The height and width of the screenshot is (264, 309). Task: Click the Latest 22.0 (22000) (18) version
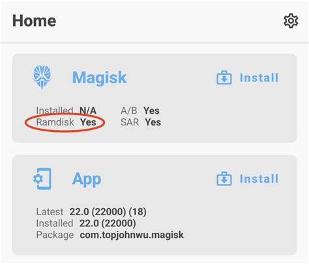pos(91,212)
